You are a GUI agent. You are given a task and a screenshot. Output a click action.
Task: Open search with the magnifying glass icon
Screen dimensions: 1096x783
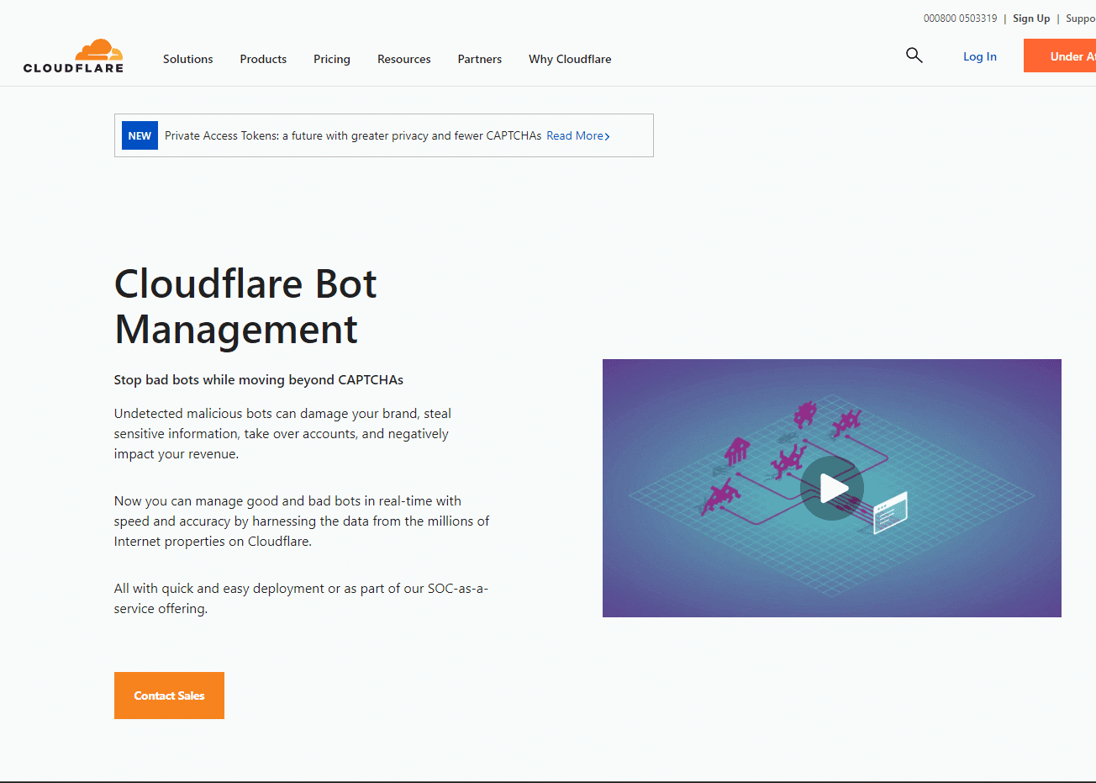[x=914, y=56]
